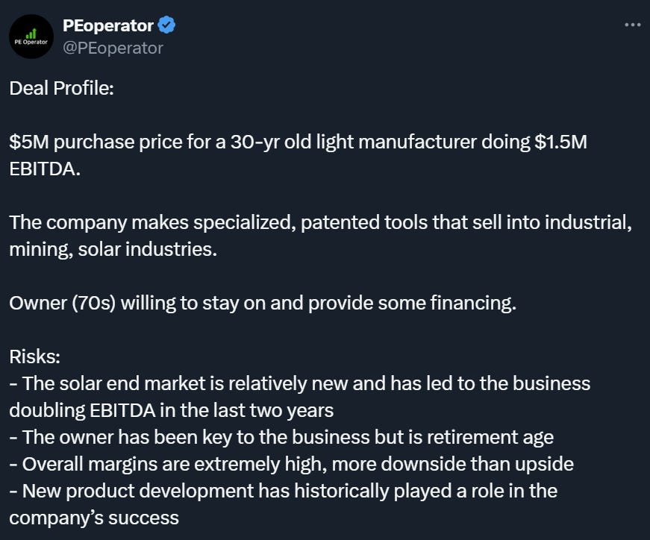Screen dimensions: 650x540
Task: Click the "Overall margins are extremely high" bullet
Action: click(x=292, y=464)
